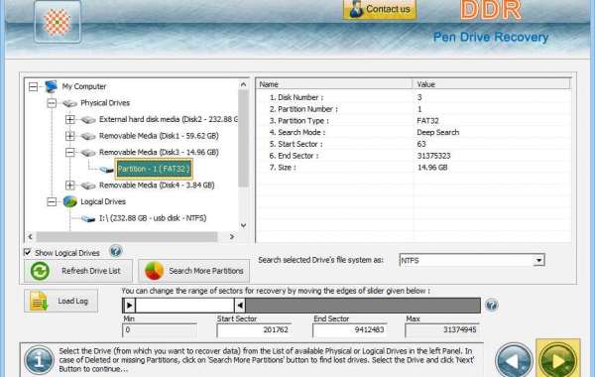
Task: Click the Partition Number row
Action: click(414, 109)
